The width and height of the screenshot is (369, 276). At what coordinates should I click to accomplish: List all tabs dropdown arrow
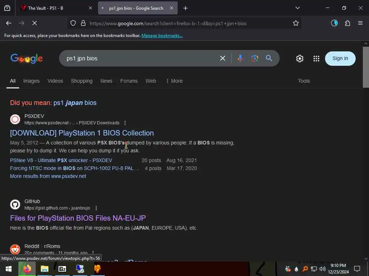tap(297, 8)
